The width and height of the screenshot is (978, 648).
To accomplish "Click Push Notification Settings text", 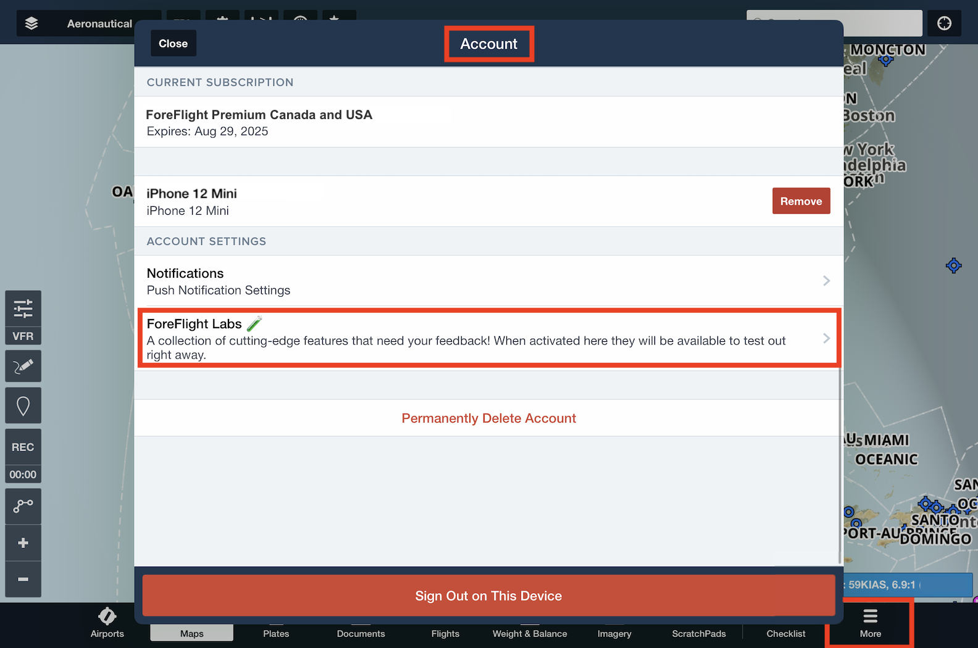I will [x=219, y=290].
